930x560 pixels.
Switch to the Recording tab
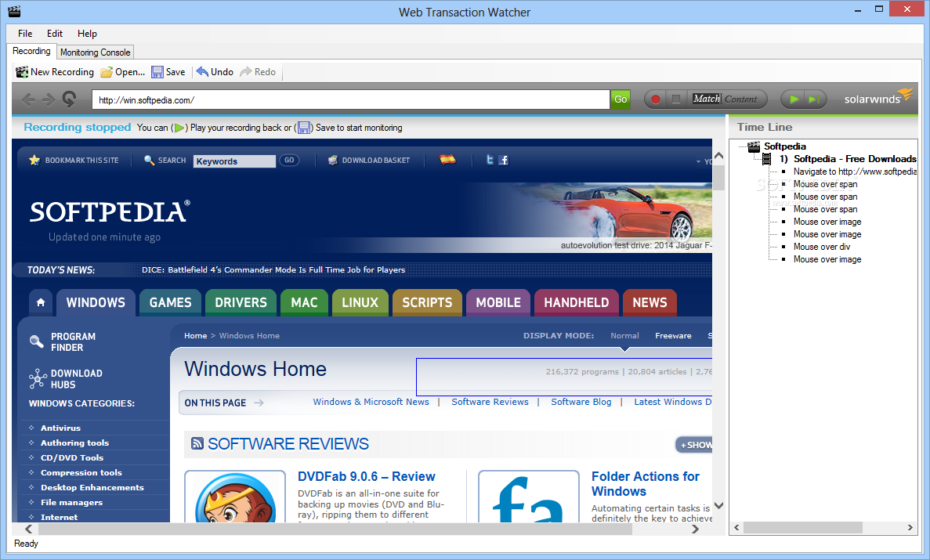point(31,51)
